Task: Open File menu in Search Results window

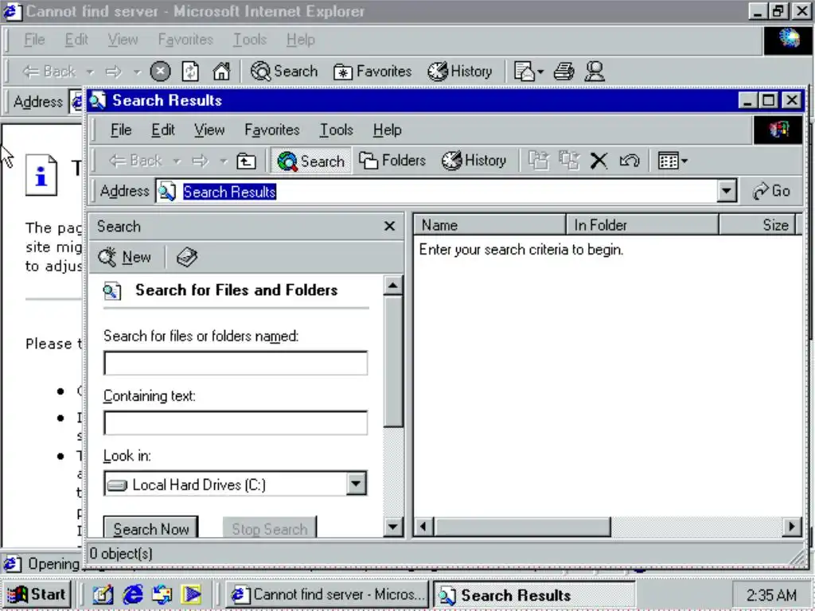Action: coord(121,130)
